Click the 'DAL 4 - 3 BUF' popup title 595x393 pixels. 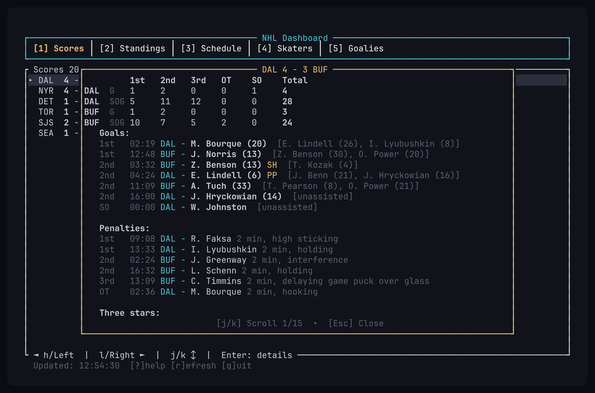(x=295, y=70)
